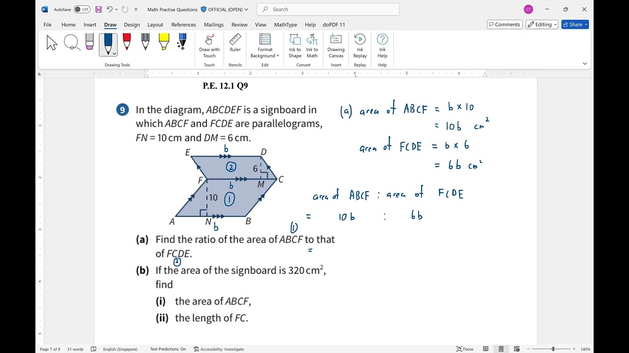The height and width of the screenshot is (353, 629).
Task: Adjust the zoom slider handle
Action: click(553, 349)
